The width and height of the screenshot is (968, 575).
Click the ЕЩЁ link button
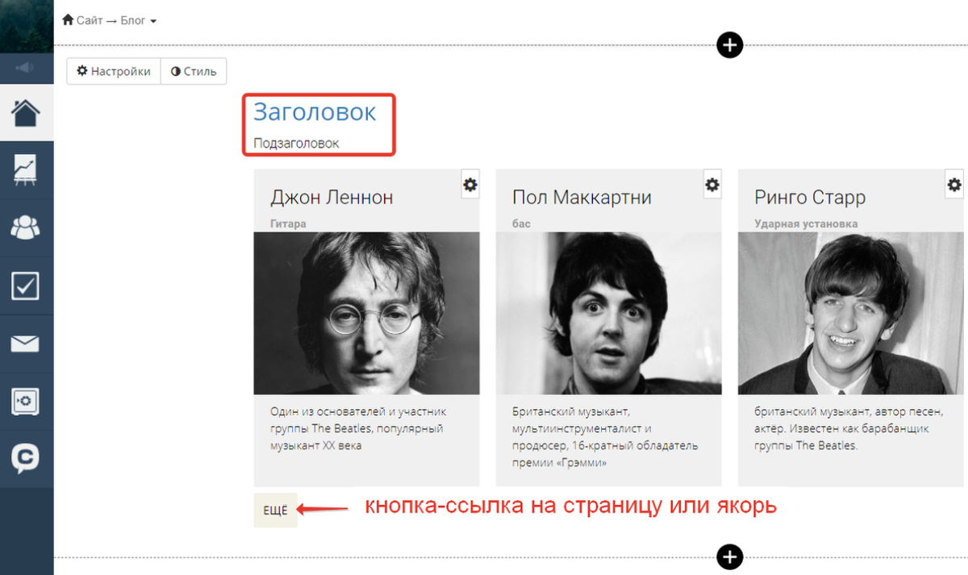(x=275, y=510)
